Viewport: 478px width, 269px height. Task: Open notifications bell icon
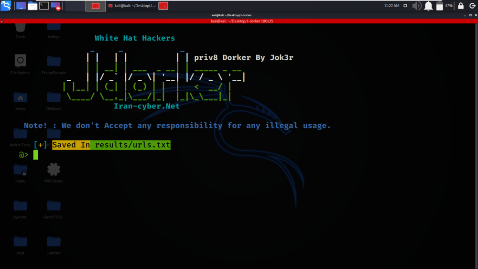(x=428, y=6)
